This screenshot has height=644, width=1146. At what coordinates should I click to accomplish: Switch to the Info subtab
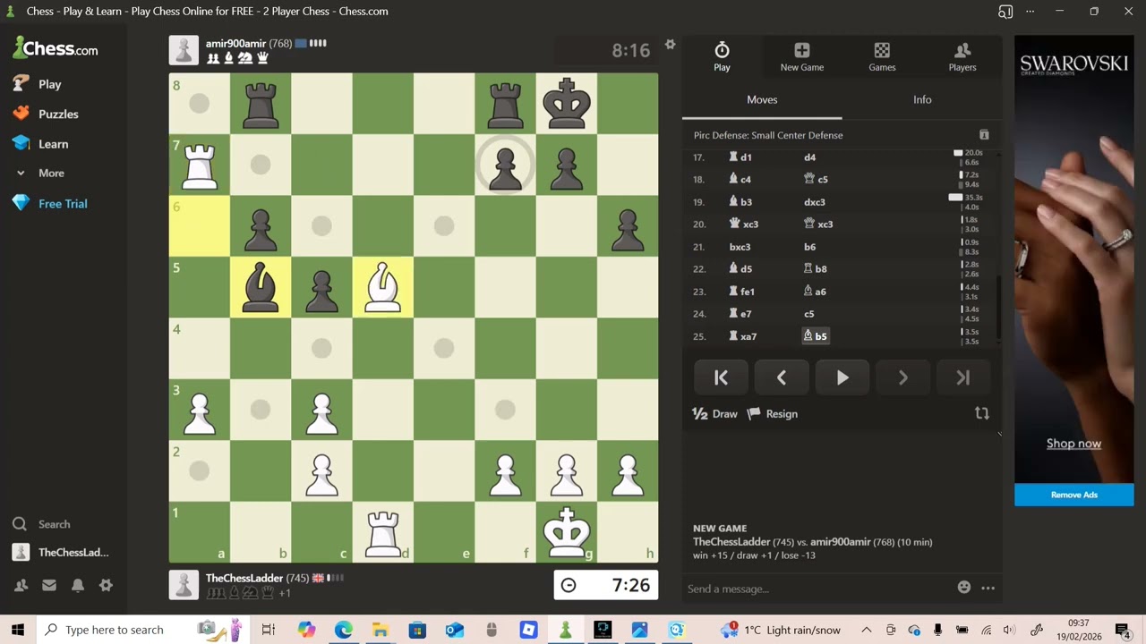[922, 99]
